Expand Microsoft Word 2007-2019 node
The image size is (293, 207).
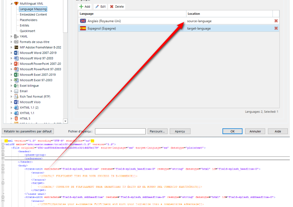[11, 53]
